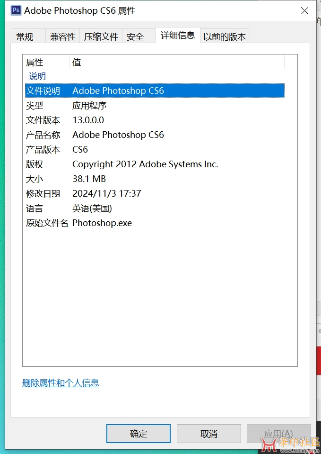Confirm with the 确定 button
Viewport: 321px width, 454px height.
(139, 434)
